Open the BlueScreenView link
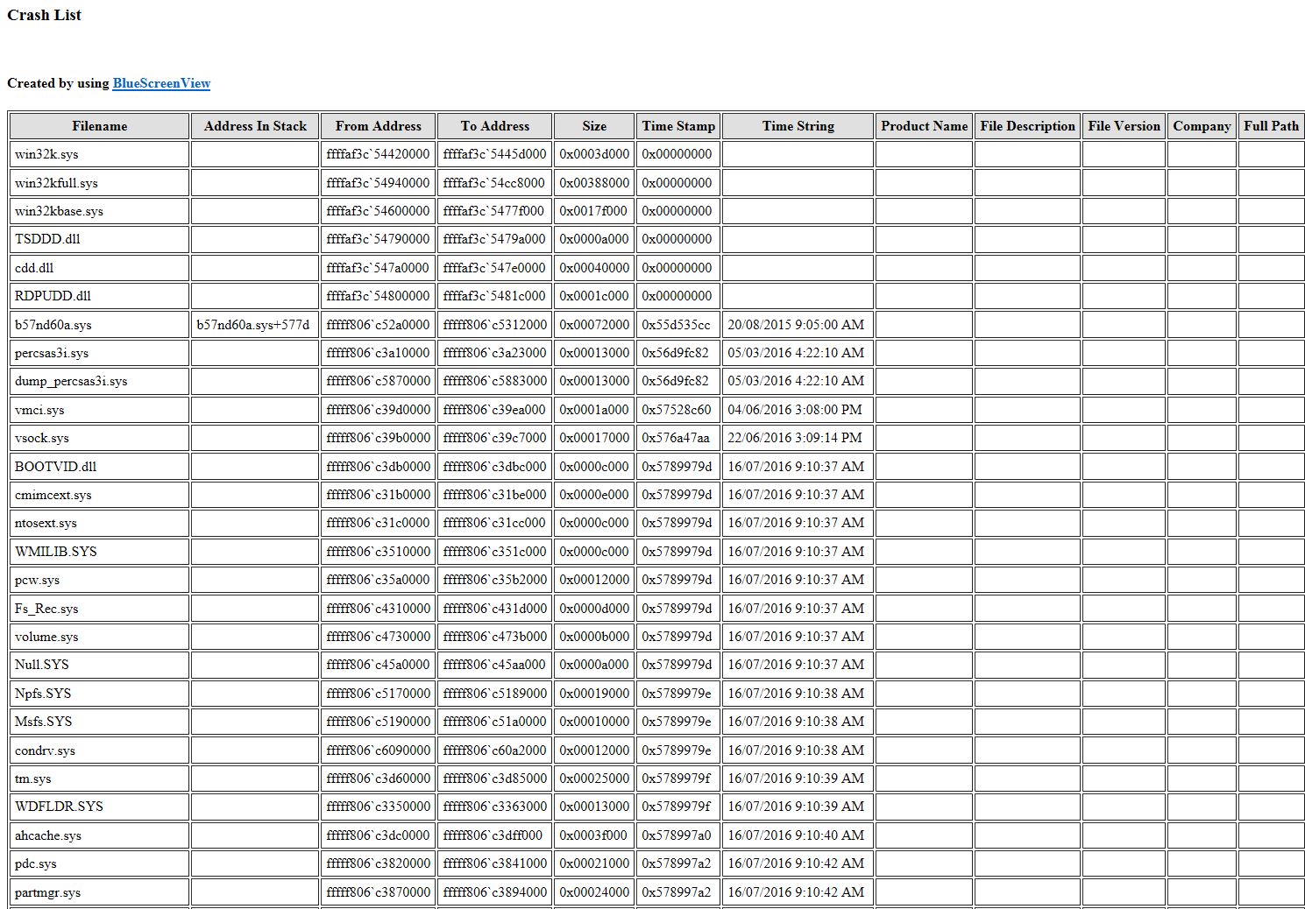The height and width of the screenshot is (909, 1305). [161, 83]
